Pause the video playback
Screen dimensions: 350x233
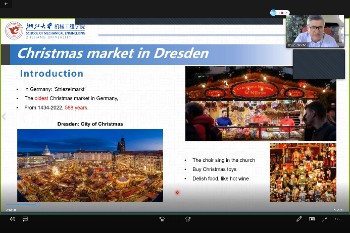[x=175, y=219]
